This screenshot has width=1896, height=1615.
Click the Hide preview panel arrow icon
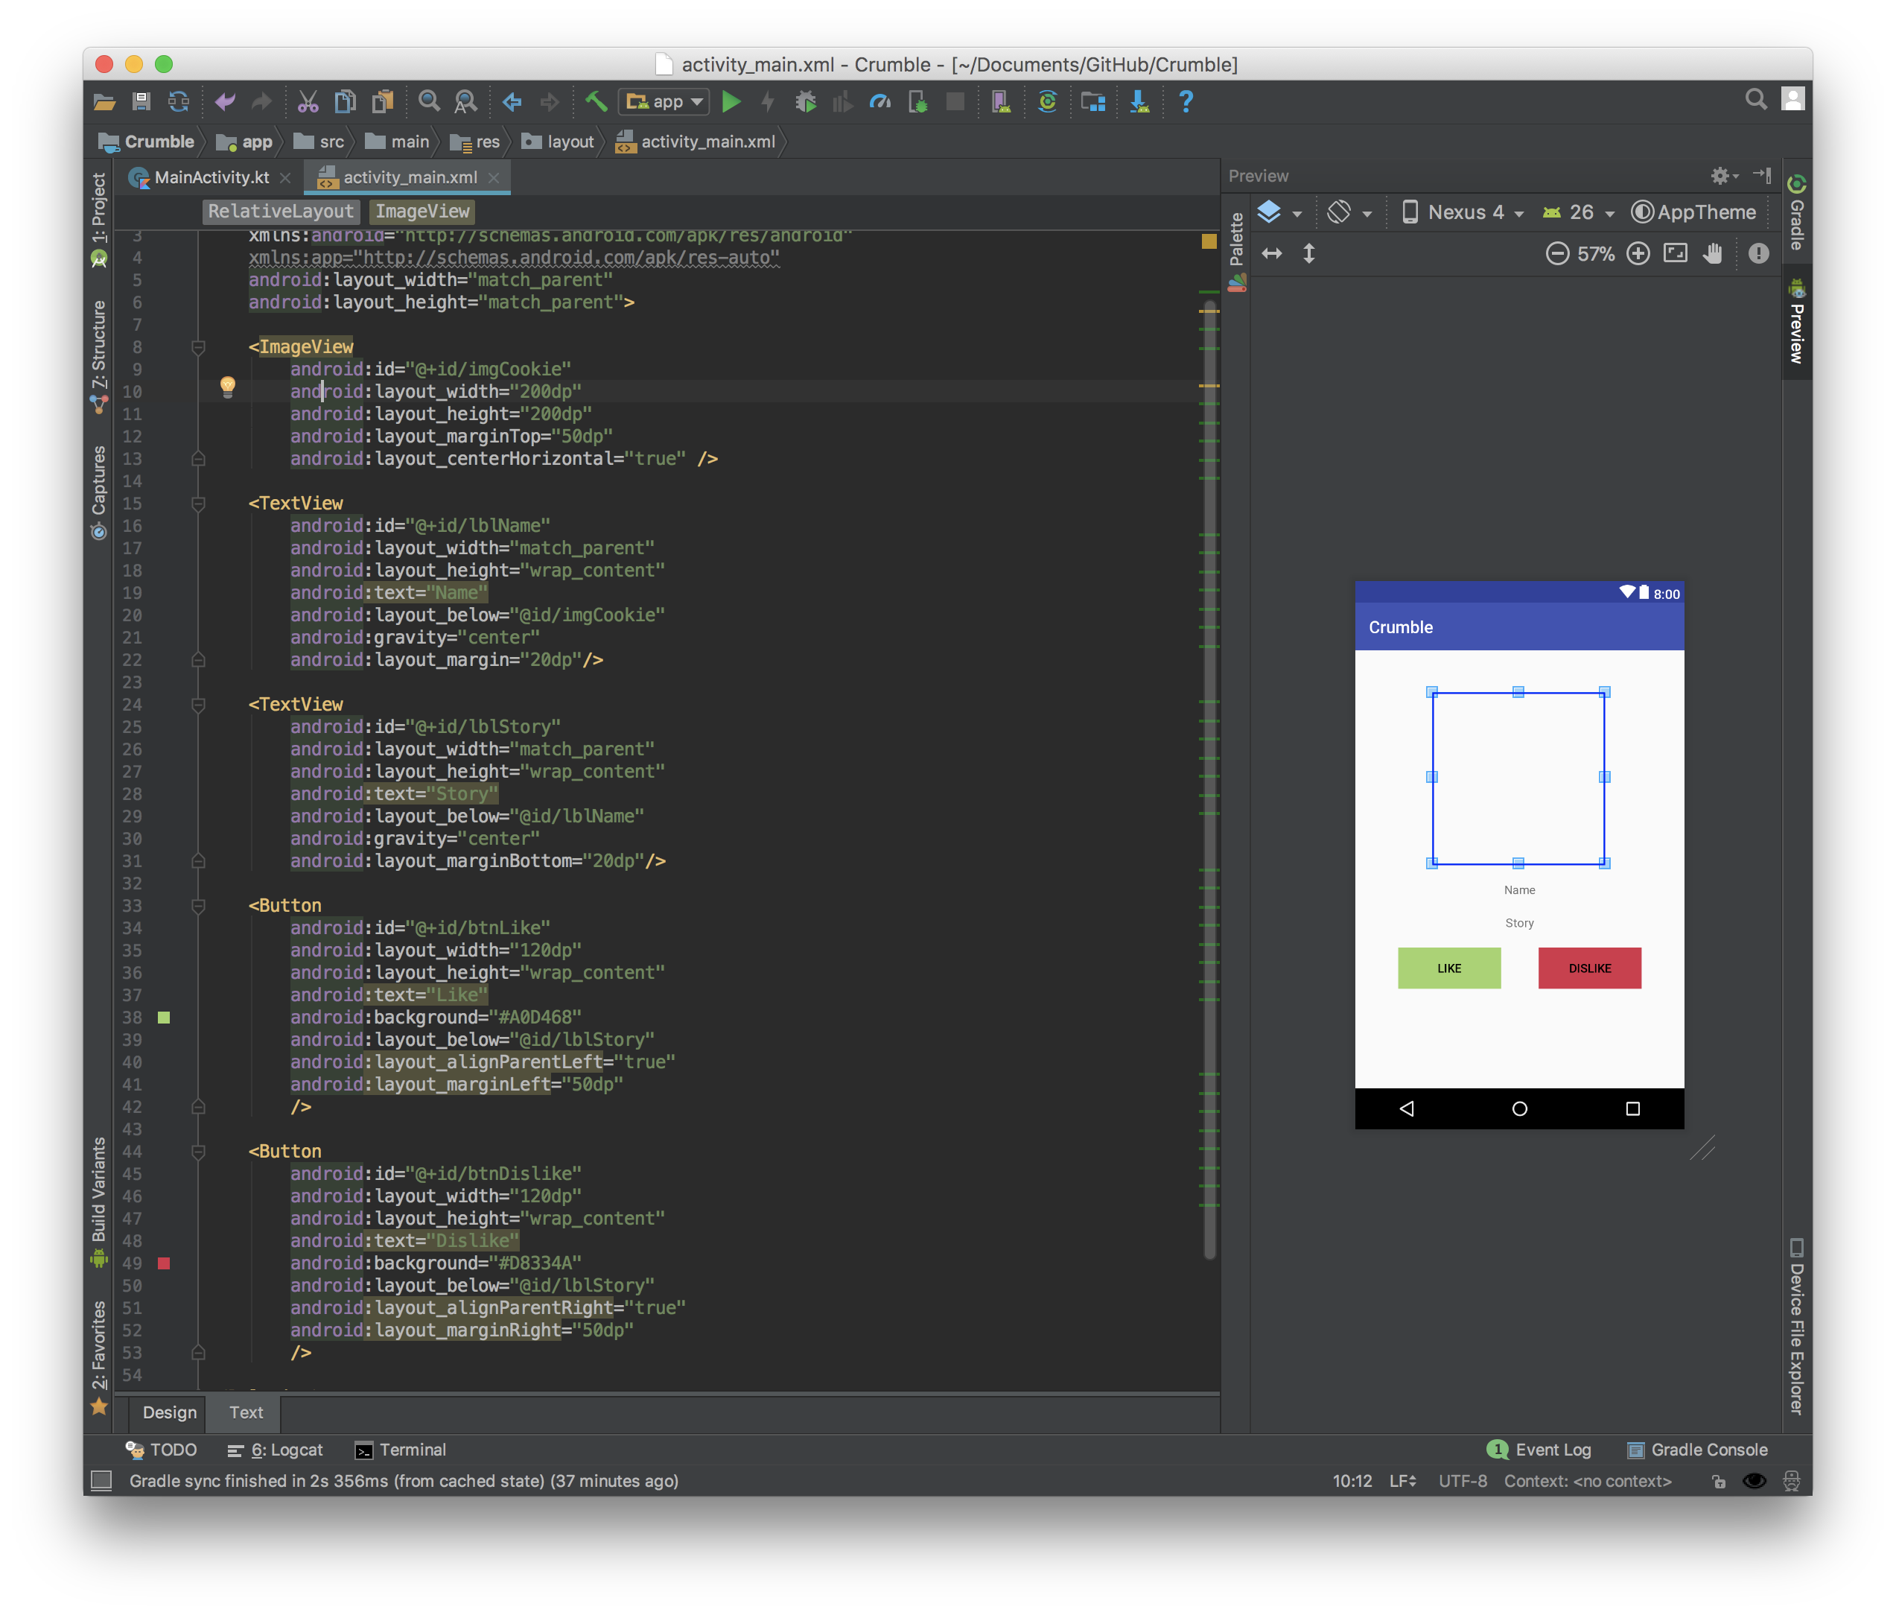tap(1761, 175)
